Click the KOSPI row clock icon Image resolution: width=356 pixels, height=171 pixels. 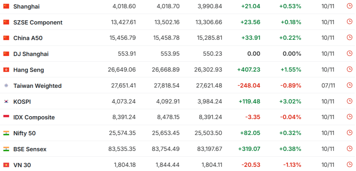point(350,101)
